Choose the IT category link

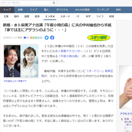[x=78, y=17]
